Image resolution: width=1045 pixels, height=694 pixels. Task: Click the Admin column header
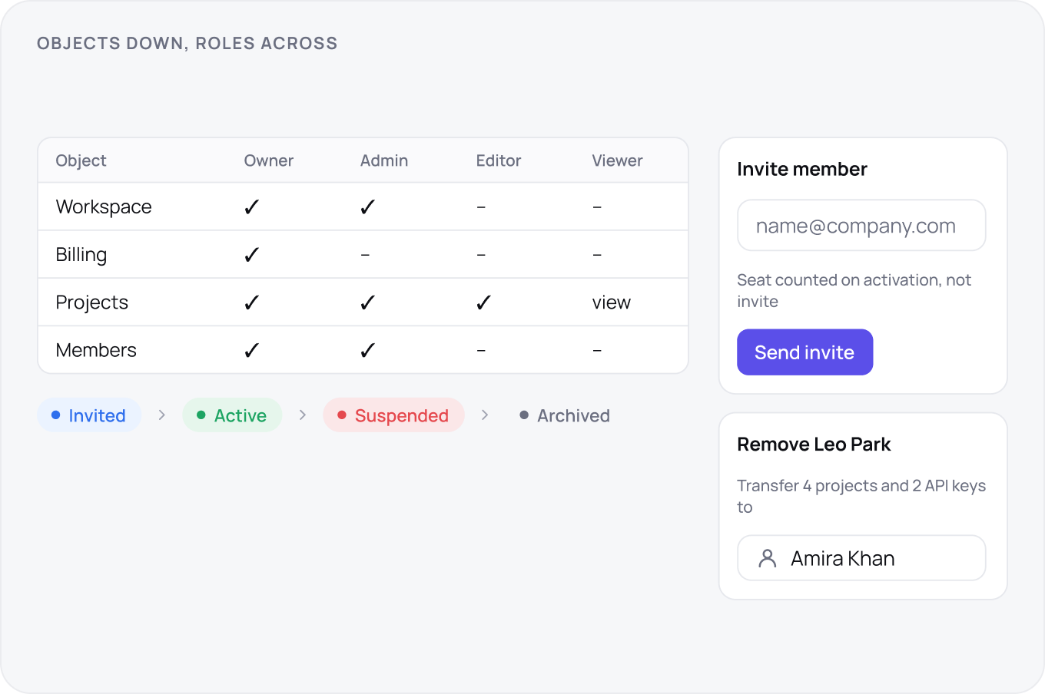tap(383, 160)
